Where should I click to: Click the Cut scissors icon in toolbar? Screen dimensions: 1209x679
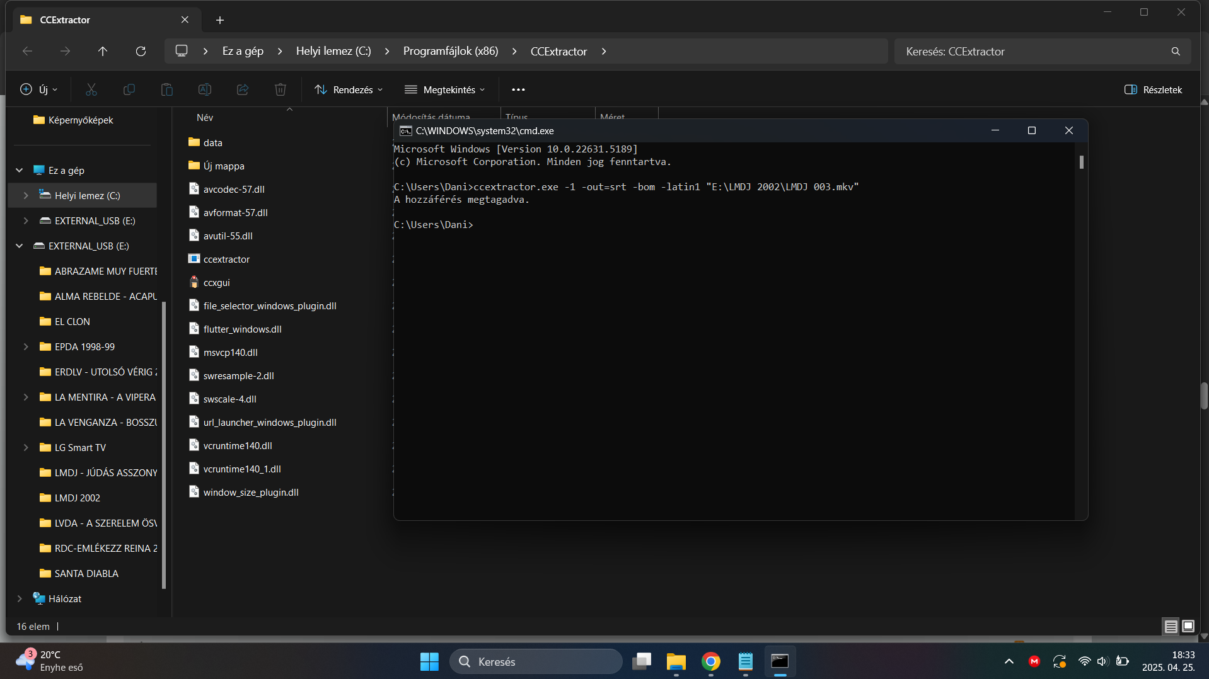coord(91,89)
